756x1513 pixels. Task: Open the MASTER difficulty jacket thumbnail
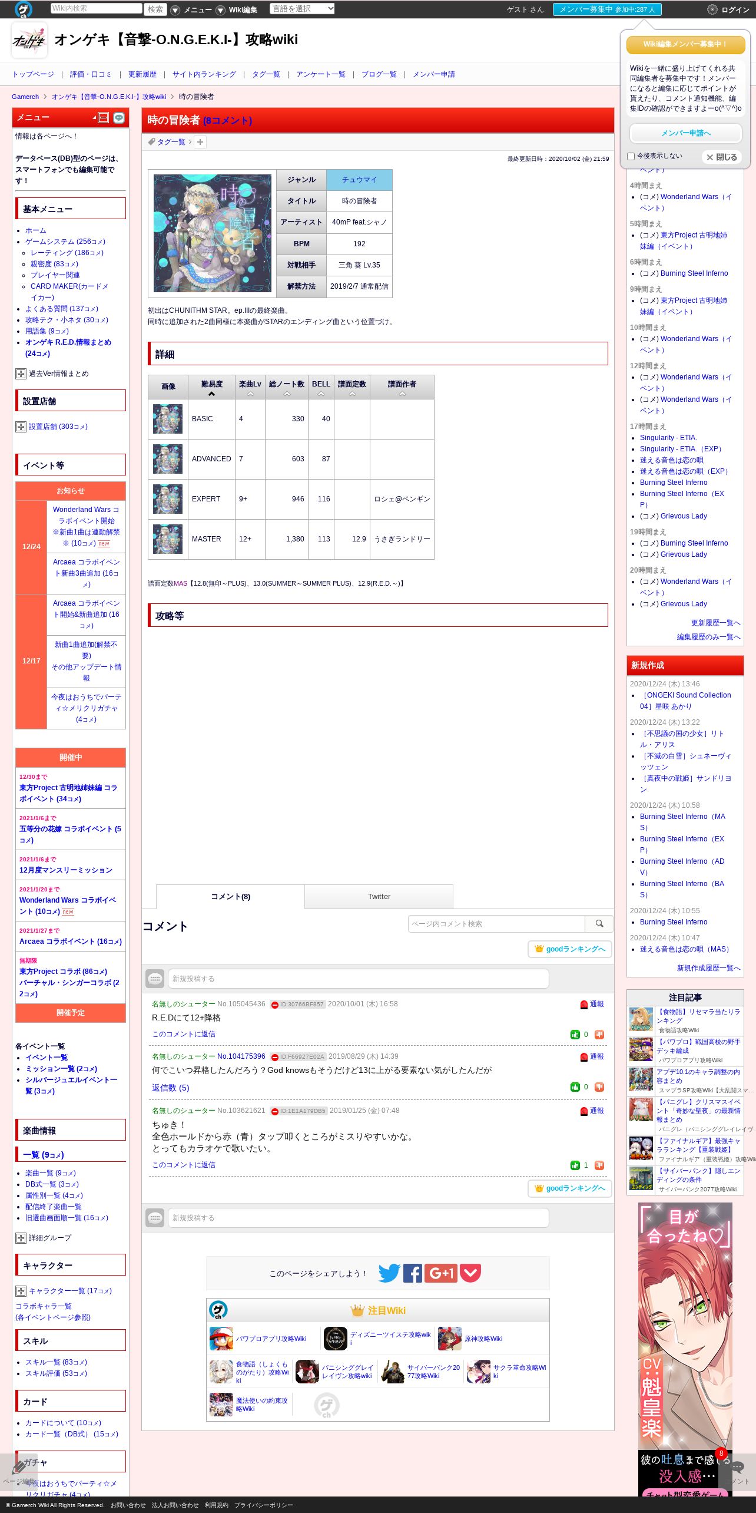point(168,539)
